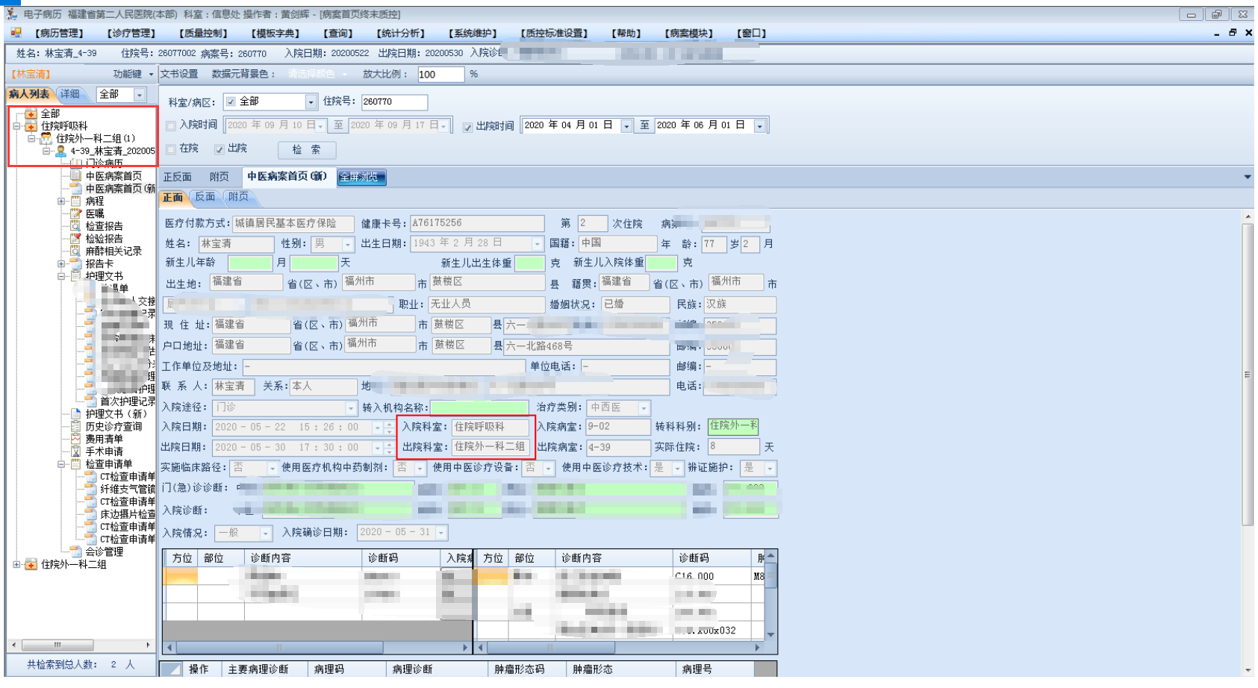This screenshot has width=1258, height=688.
Task: Click the 报告卡 document icon
Action: pos(76,263)
